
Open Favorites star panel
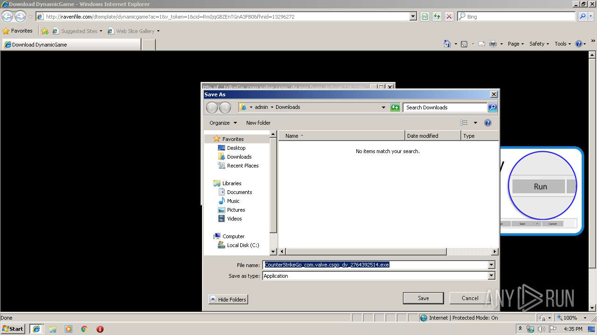(x=18, y=31)
